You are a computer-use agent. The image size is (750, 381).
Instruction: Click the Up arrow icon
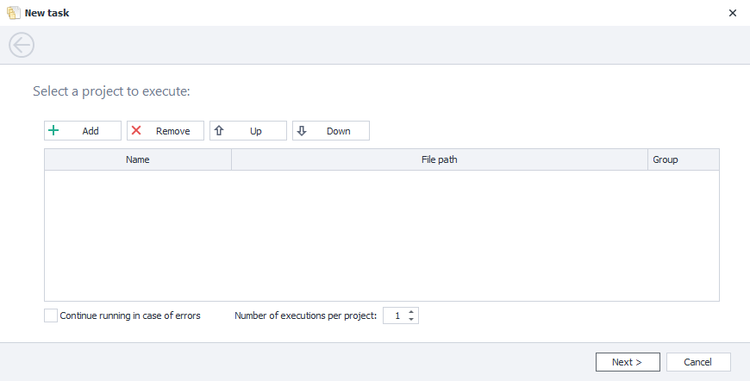[x=219, y=131]
